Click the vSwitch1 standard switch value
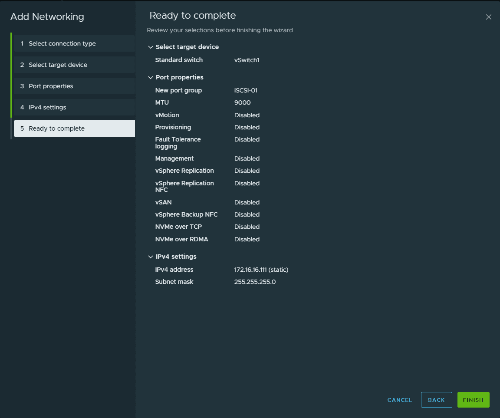500x418 pixels. (x=247, y=60)
